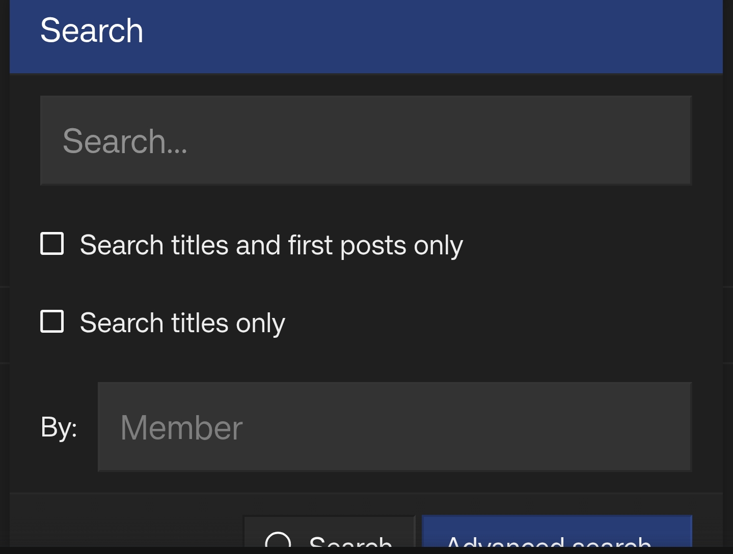This screenshot has height=554, width=733.
Task: Select the "Search titles only" label text
Action: (x=181, y=322)
